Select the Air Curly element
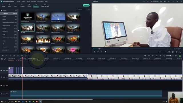 27,27
